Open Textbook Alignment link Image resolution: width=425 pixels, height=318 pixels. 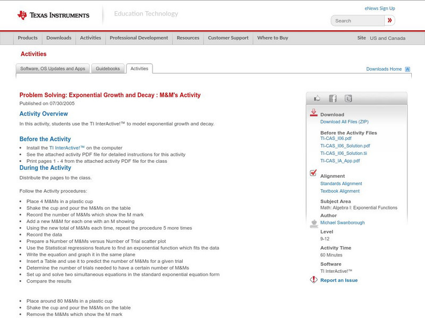[340, 191]
